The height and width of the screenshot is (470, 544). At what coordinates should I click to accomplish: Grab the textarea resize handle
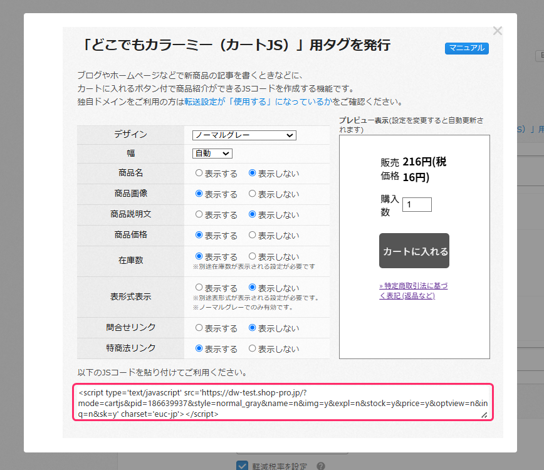[x=484, y=415]
